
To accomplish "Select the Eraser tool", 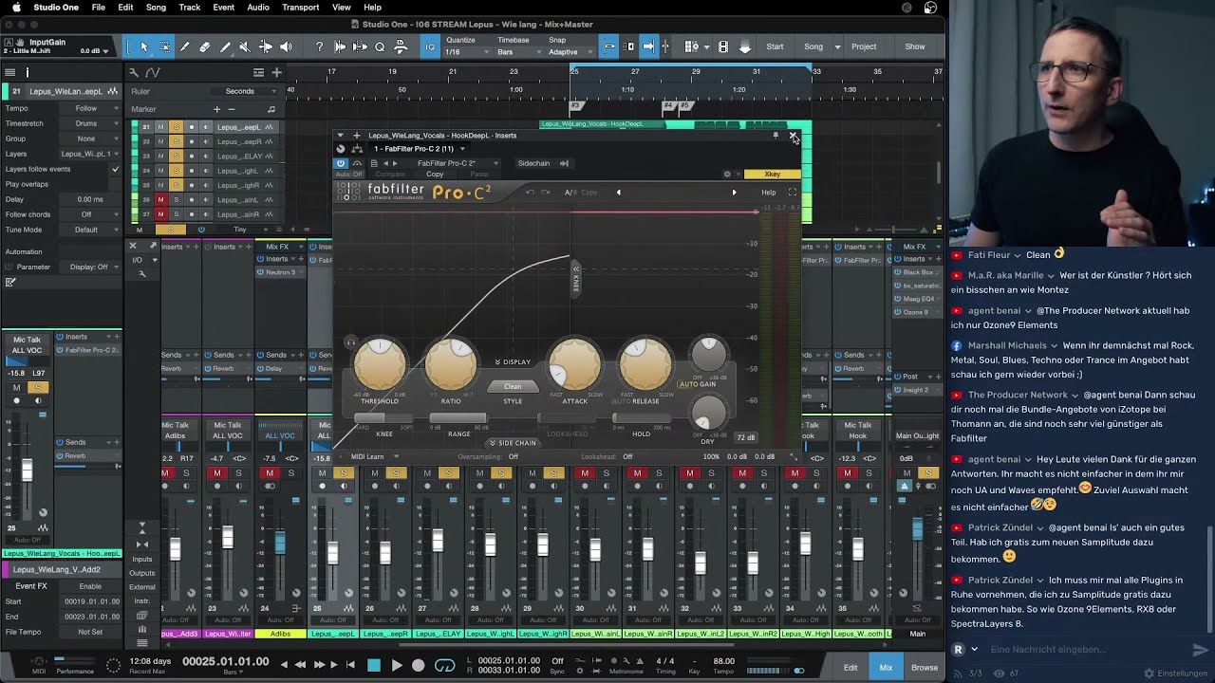I will pyautogui.click(x=205, y=46).
